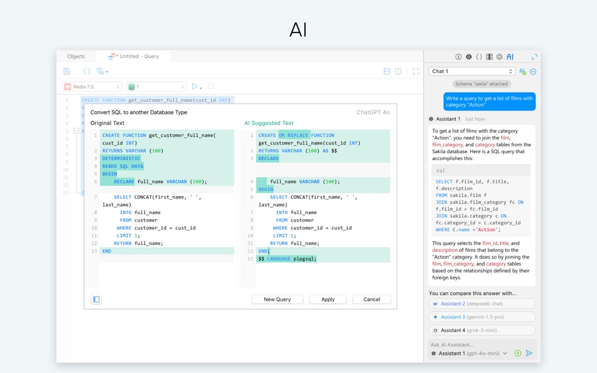
Task: Click the new AI chat icon with green plus
Action: [522, 72]
